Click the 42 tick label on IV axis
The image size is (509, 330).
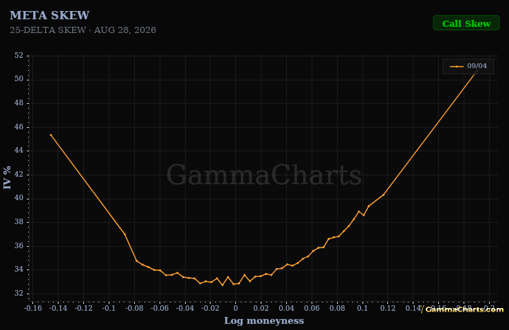pyautogui.click(x=19, y=175)
